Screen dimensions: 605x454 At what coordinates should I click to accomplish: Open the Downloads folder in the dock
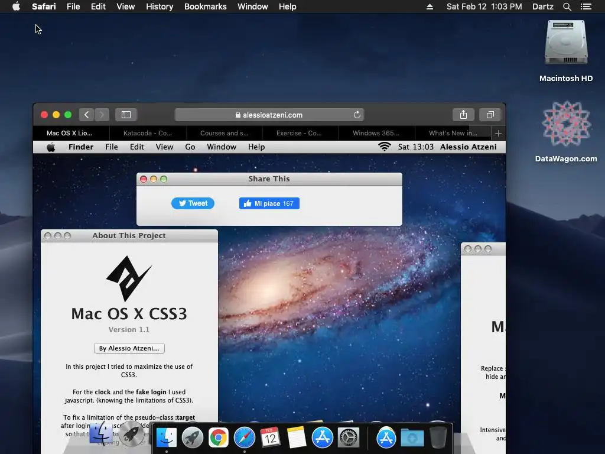(x=412, y=438)
